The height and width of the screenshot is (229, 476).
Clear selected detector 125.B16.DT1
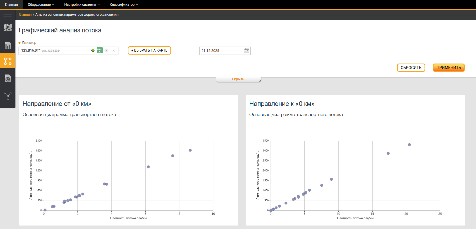(106, 51)
